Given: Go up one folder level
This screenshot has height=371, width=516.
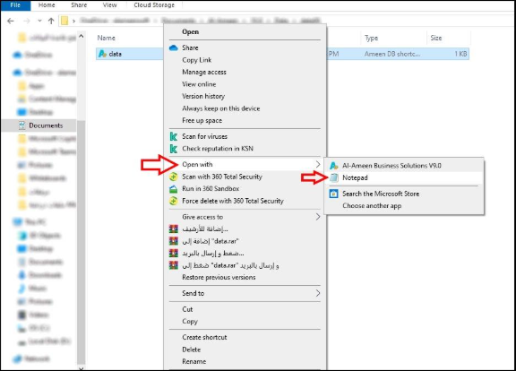Looking at the screenshot, I should tap(51, 22).
